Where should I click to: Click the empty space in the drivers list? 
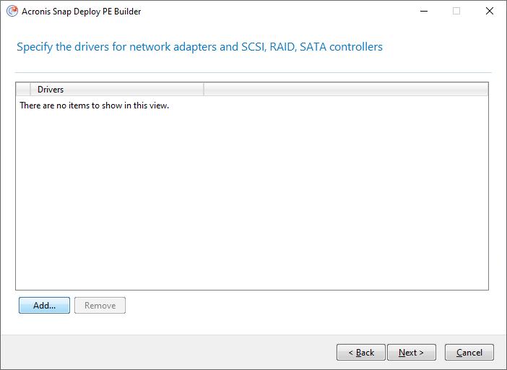pyautogui.click(x=251, y=202)
